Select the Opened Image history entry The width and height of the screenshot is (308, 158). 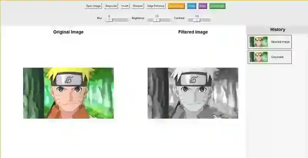tap(270, 42)
